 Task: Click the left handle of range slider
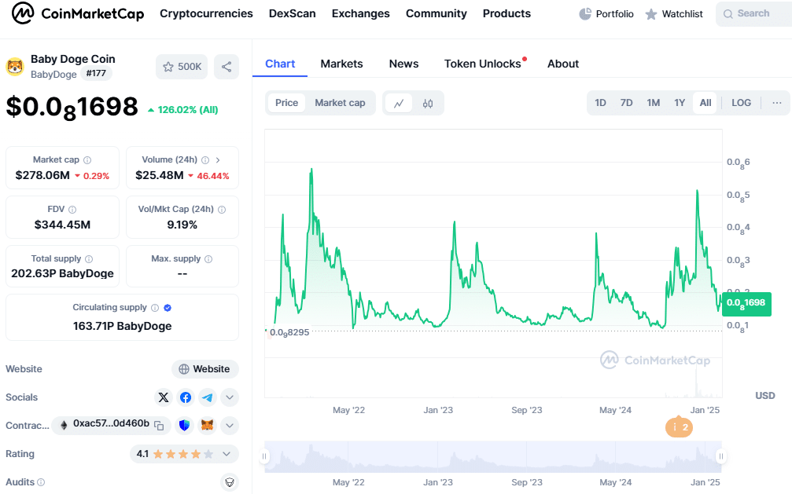coord(264,456)
